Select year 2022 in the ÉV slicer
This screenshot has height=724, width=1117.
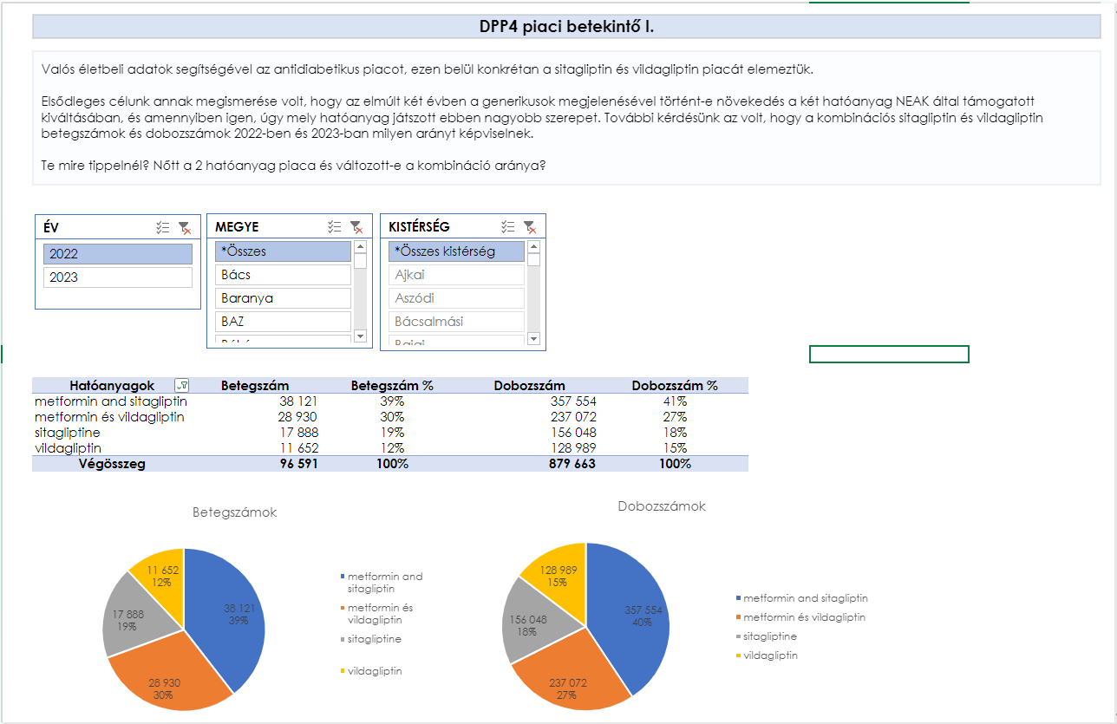117,254
